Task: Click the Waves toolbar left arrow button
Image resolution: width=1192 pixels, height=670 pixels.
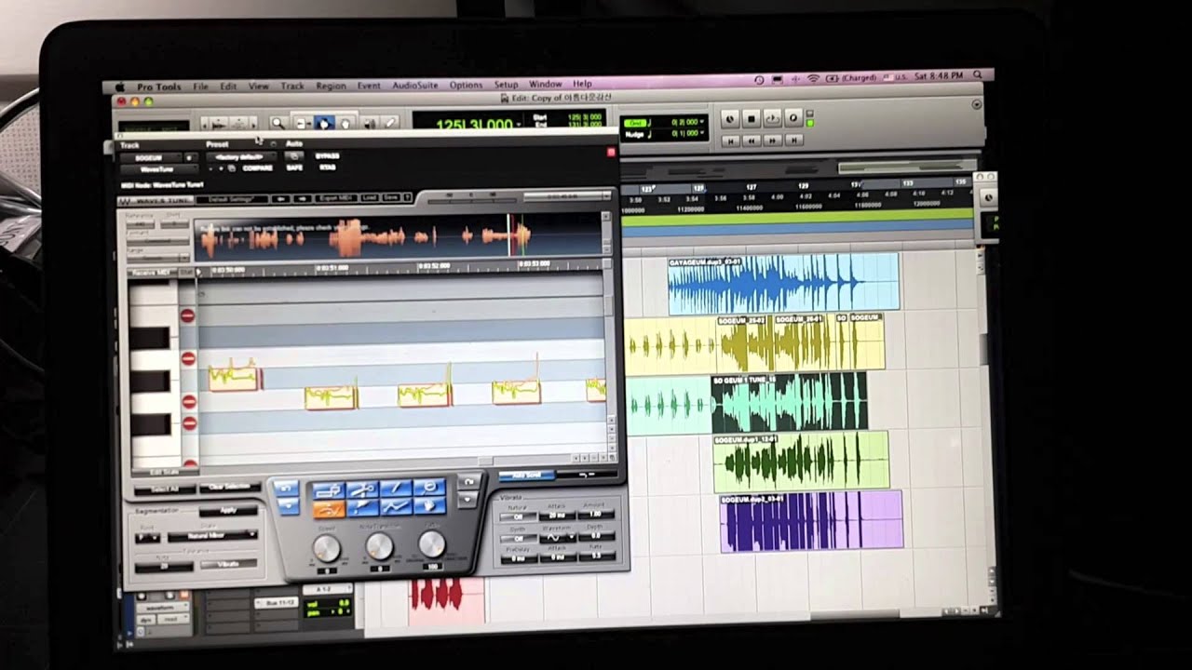Action: pyautogui.click(x=280, y=198)
